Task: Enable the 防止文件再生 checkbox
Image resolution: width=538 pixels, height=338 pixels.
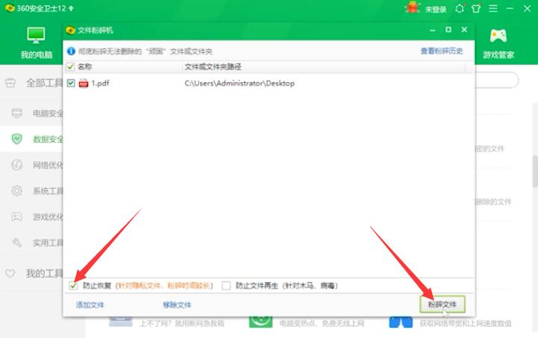Action: point(226,286)
